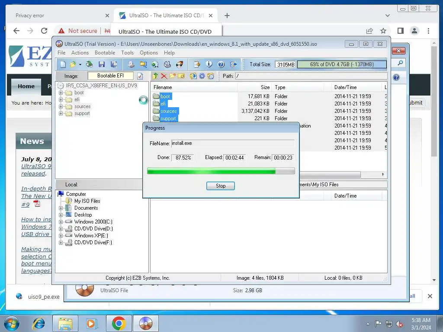Click the Open file toolbar icon
443x332 pixels.
tap(73, 64)
